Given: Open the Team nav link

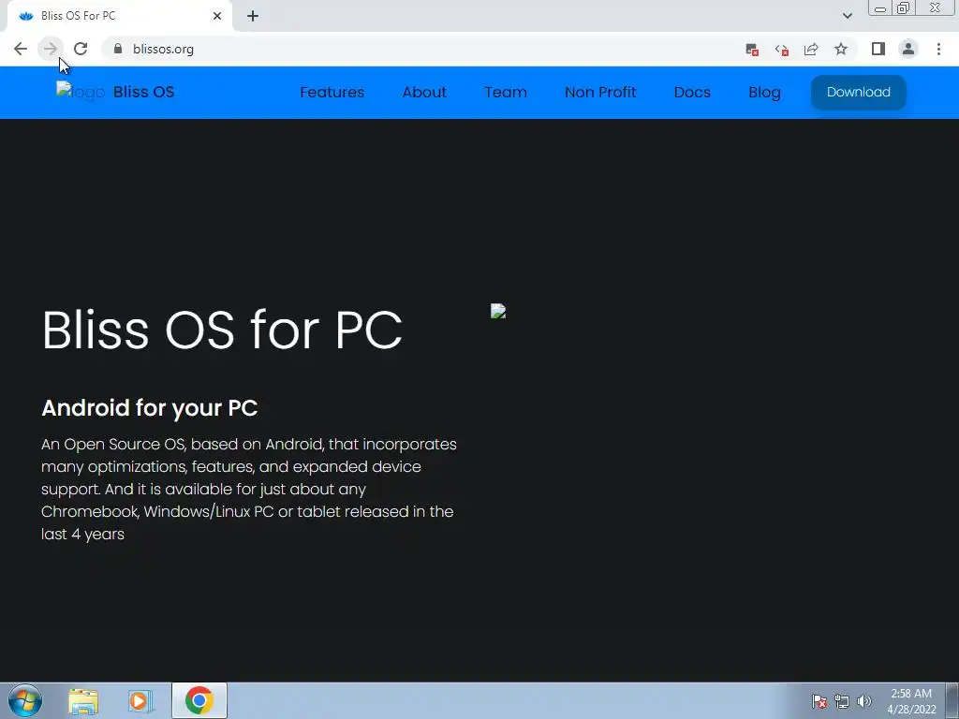Looking at the screenshot, I should 505,93.
